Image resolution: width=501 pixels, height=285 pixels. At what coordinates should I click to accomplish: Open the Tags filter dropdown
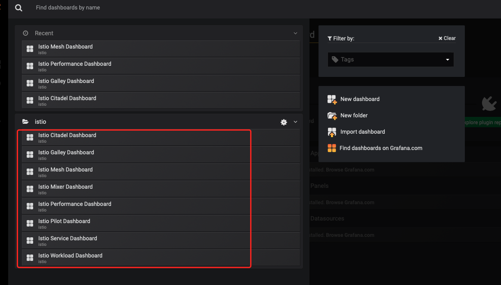tap(390, 60)
